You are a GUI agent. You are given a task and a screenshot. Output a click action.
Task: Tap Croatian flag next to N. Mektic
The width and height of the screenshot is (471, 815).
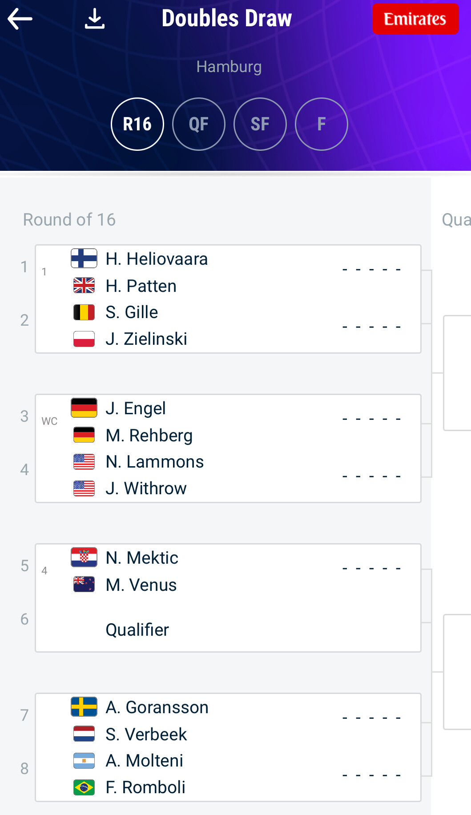[x=84, y=557]
